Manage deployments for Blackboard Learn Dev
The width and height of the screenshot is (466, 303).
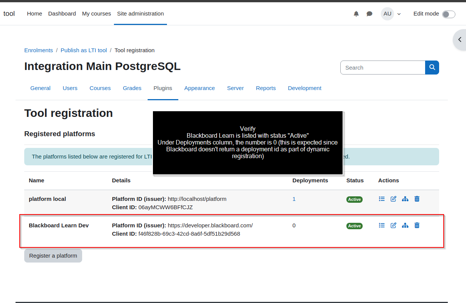click(x=405, y=225)
